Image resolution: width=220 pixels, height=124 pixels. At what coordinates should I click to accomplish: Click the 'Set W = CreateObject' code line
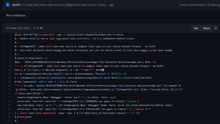(x=70, y=74)
